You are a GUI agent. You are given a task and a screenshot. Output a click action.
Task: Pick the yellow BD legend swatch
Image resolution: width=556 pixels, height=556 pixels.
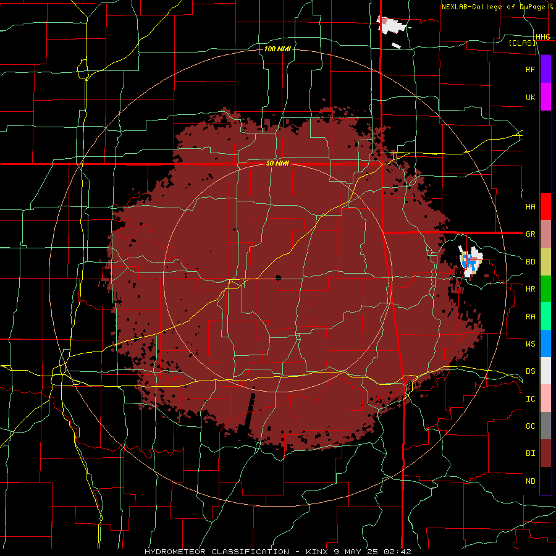[545, 261]
